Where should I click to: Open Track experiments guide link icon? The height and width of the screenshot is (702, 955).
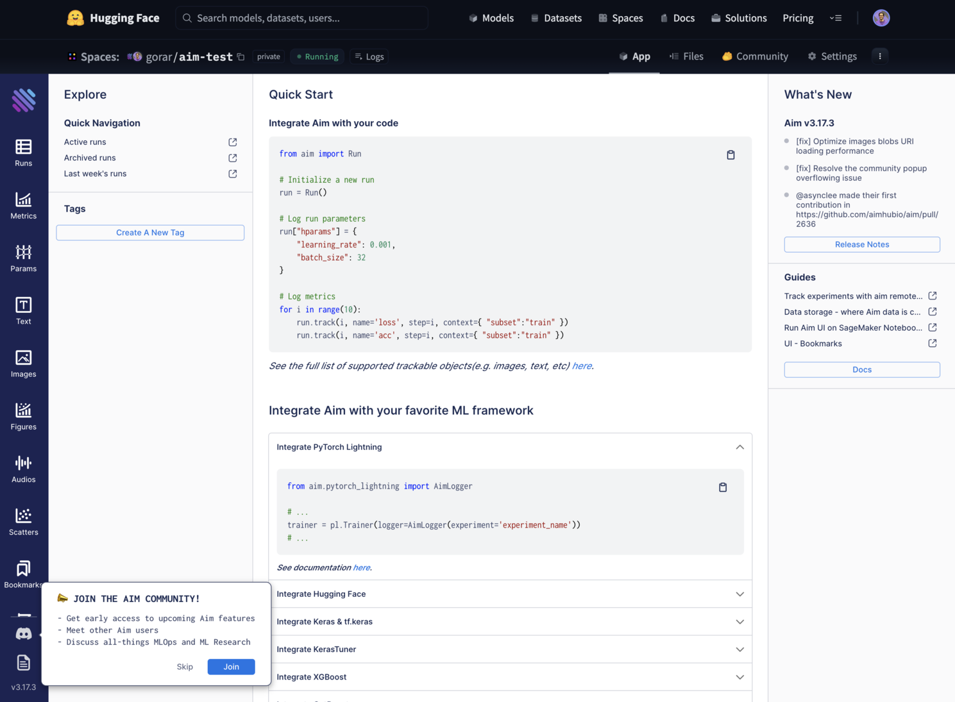[x=933, y=296]
